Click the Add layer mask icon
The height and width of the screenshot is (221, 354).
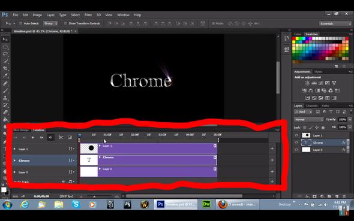point(314,196)
